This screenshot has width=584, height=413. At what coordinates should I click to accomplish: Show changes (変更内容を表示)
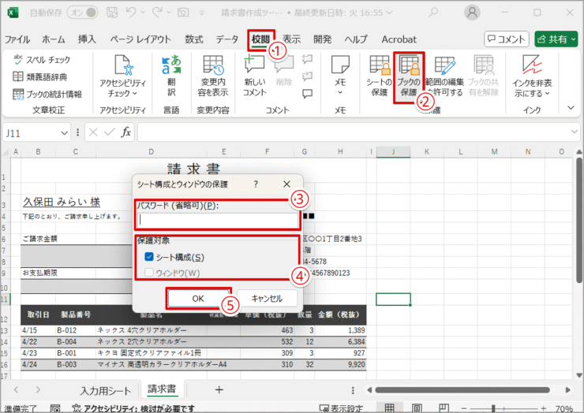[x=212, y=76]
